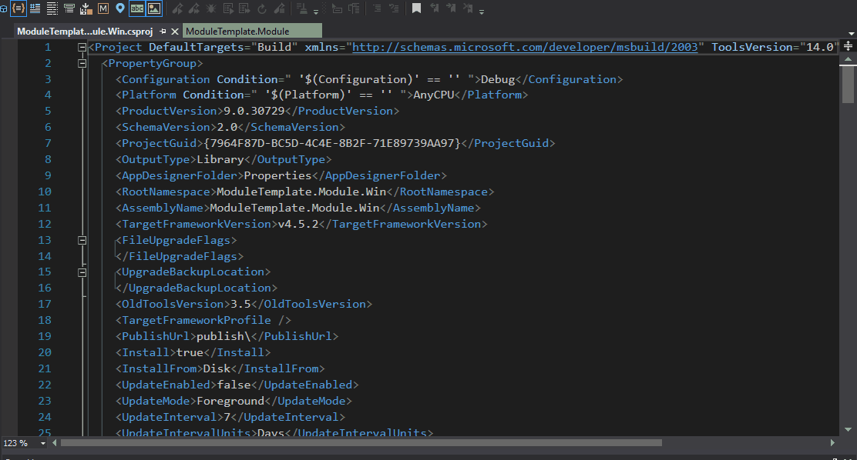
Task: Click the stacked bars icon before disk icon
Action: pyautogui.click(x=69, y=8)
